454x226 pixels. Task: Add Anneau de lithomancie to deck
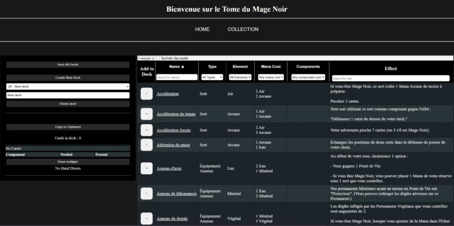tap(147, 194)
